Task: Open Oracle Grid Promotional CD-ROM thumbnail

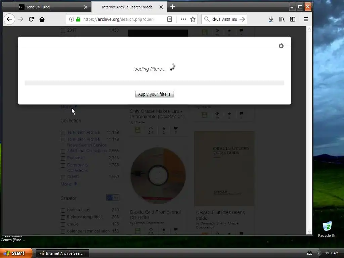Action: 158,175
